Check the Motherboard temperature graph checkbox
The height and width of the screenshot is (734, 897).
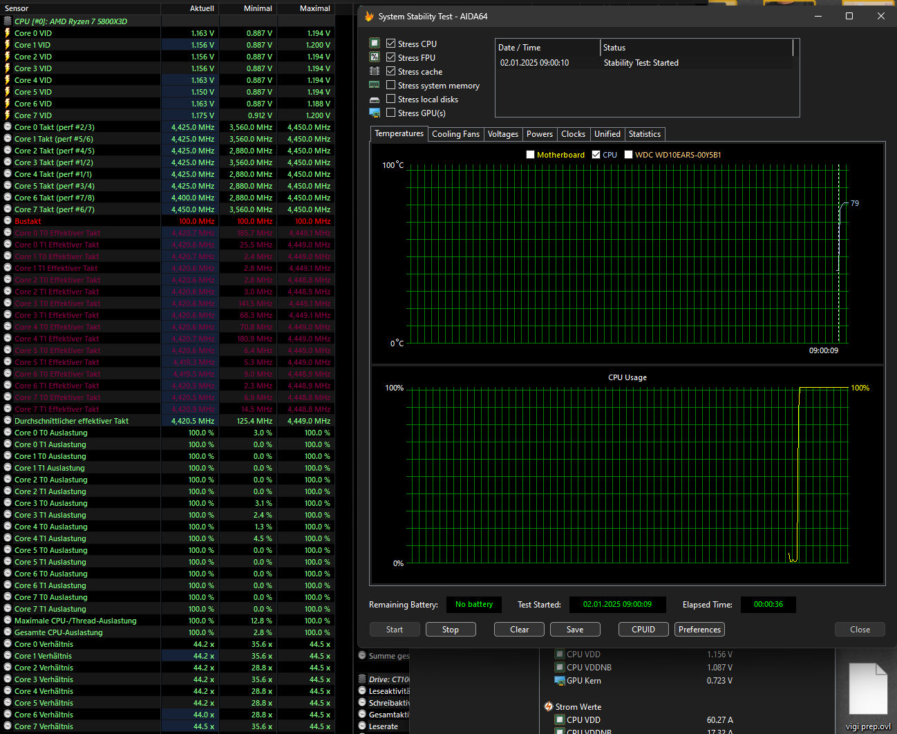(x=531, y=155)
